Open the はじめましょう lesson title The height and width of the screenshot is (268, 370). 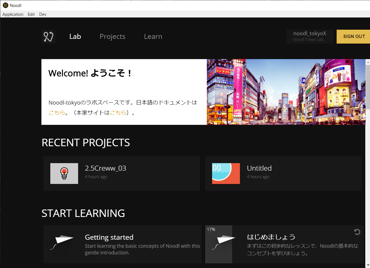point(271,237)
